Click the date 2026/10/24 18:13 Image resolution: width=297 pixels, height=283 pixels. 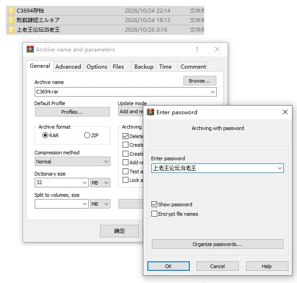click(147, 20)
